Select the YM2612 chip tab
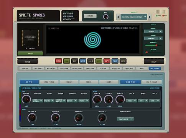The width and height of the screenshot is (186, 138). pos(69,82)
